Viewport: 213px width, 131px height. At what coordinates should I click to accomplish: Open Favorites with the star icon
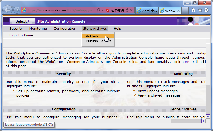click(x=200, y=10)
